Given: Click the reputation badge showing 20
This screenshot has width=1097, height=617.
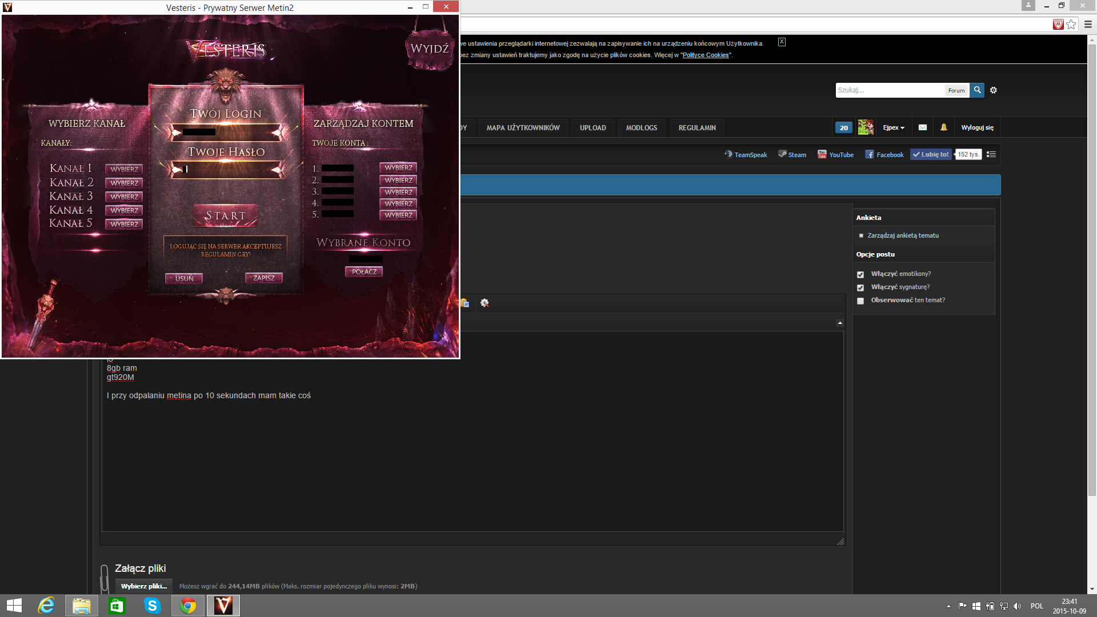Looking at the screenshot, I should pos(844,127).
